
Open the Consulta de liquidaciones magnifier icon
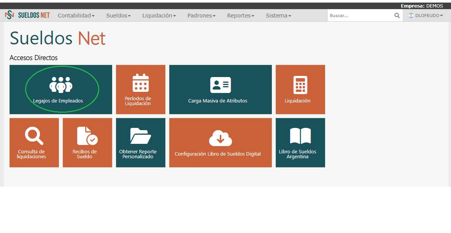(x=34, y=136)
